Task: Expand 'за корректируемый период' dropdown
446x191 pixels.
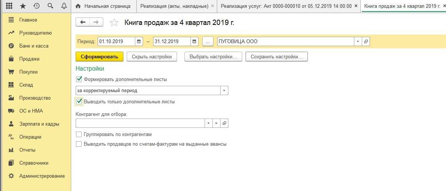Action: pos(224,90)
